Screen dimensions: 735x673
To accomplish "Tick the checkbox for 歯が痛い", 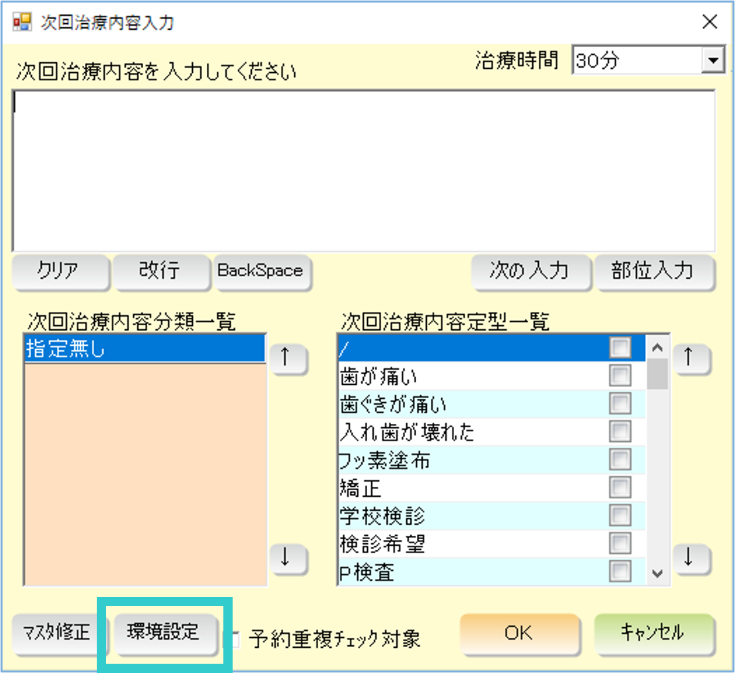I will click(x=620, y=376).
